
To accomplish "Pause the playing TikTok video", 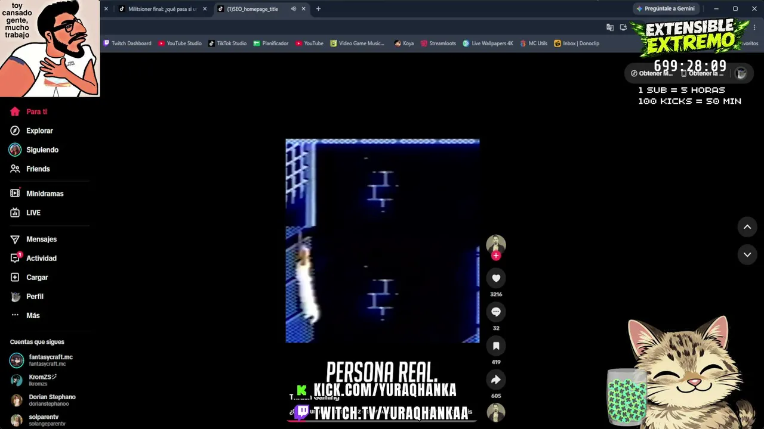I will click(382, 241).
